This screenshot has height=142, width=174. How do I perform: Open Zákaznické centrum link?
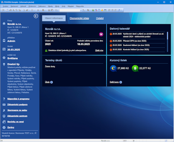point(17,116)
